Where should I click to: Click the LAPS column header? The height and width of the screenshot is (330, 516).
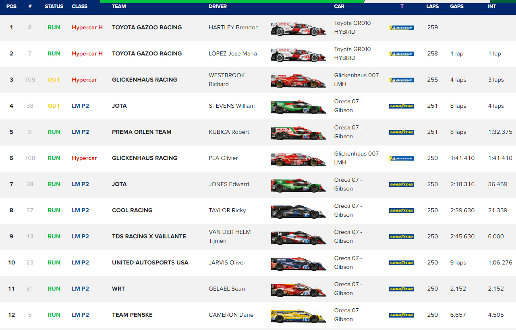(x=432, y=6)
